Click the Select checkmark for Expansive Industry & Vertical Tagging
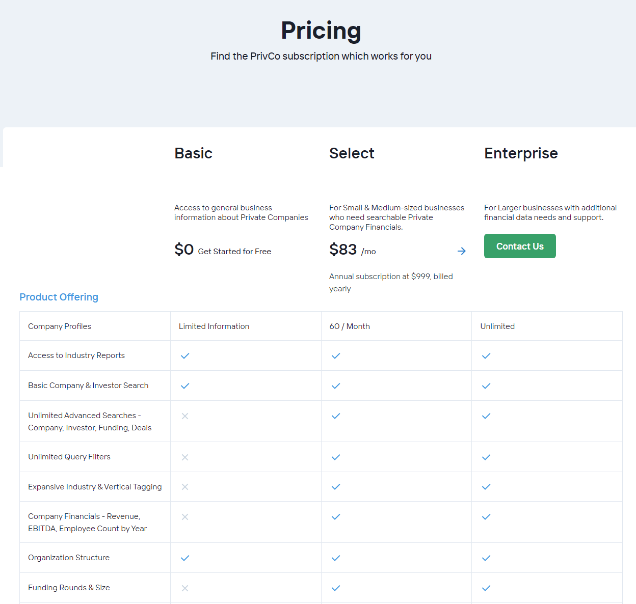This screenshot has height=604, width=636. pyautogui.click(x=336, y=487)
